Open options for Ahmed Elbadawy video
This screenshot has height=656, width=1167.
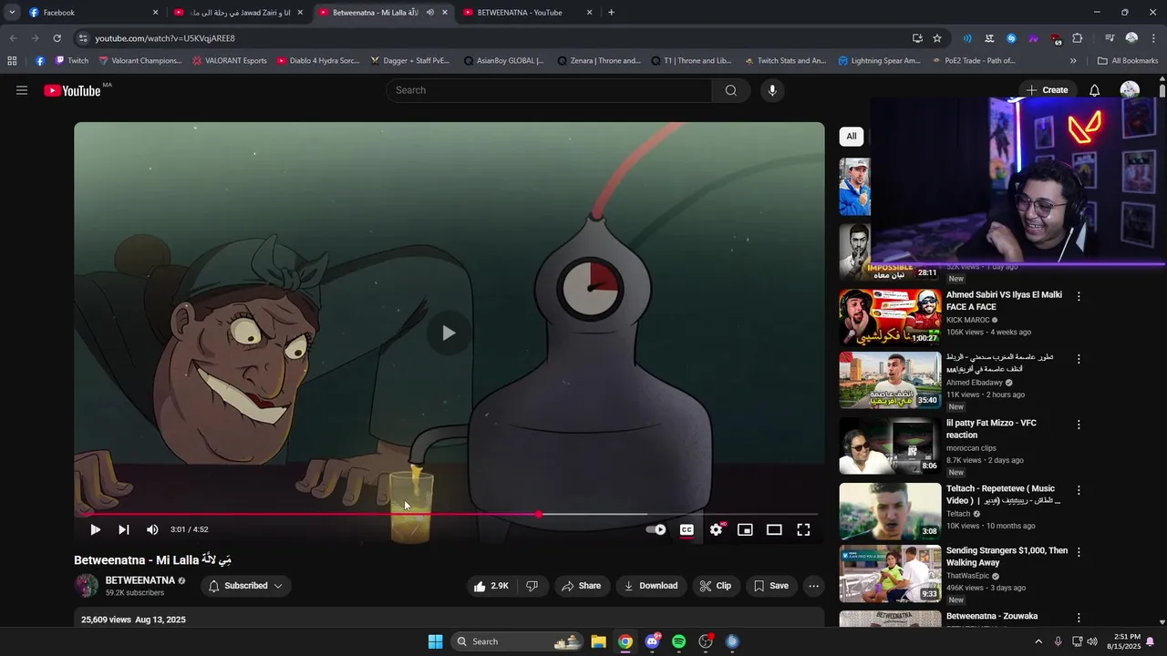pyautogui.click(x=1079, y=359)
